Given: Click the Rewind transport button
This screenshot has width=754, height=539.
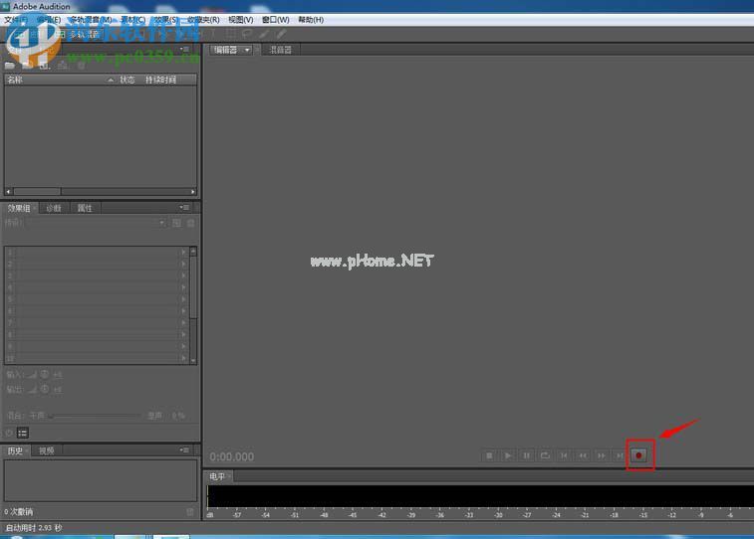Looking at the screenshot, I should tap(583, 455).
